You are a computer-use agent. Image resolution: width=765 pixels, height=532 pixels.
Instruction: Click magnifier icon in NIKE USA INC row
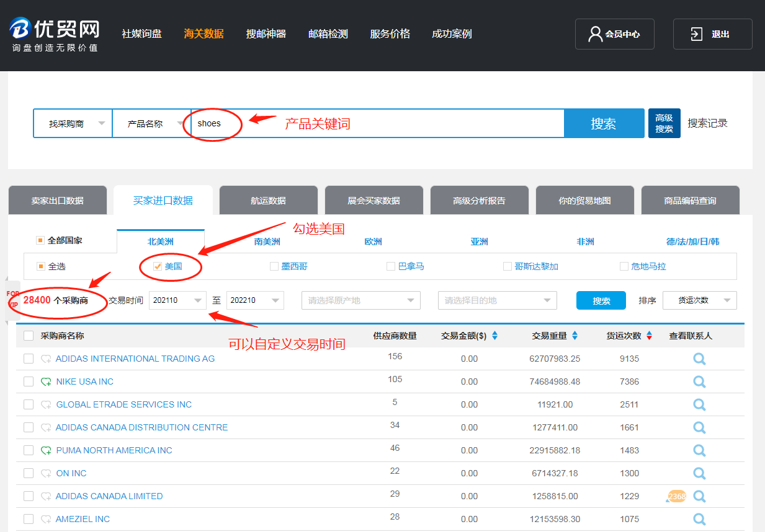699,382
